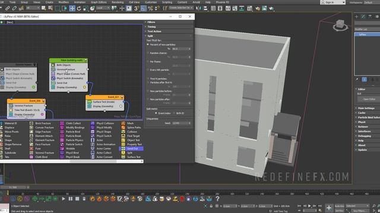Viewport: 380px width, 213px height.
Task: Choose the Wobble operator
Action: pos(70,149)
